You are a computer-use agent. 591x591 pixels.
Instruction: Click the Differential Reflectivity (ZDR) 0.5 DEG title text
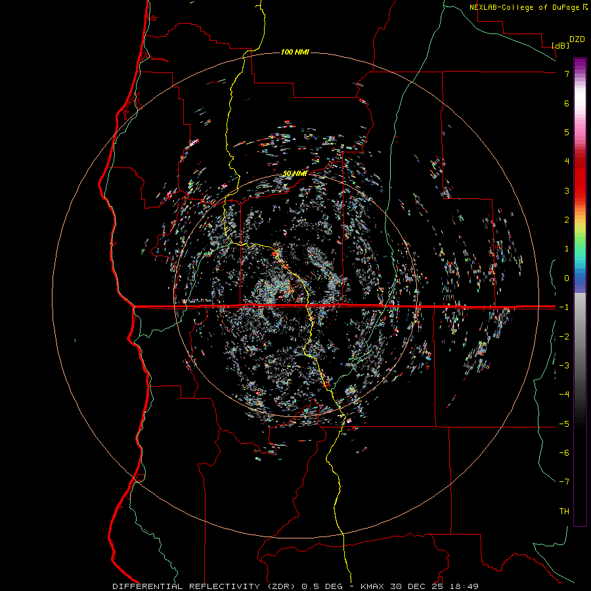tap(228, 586)
